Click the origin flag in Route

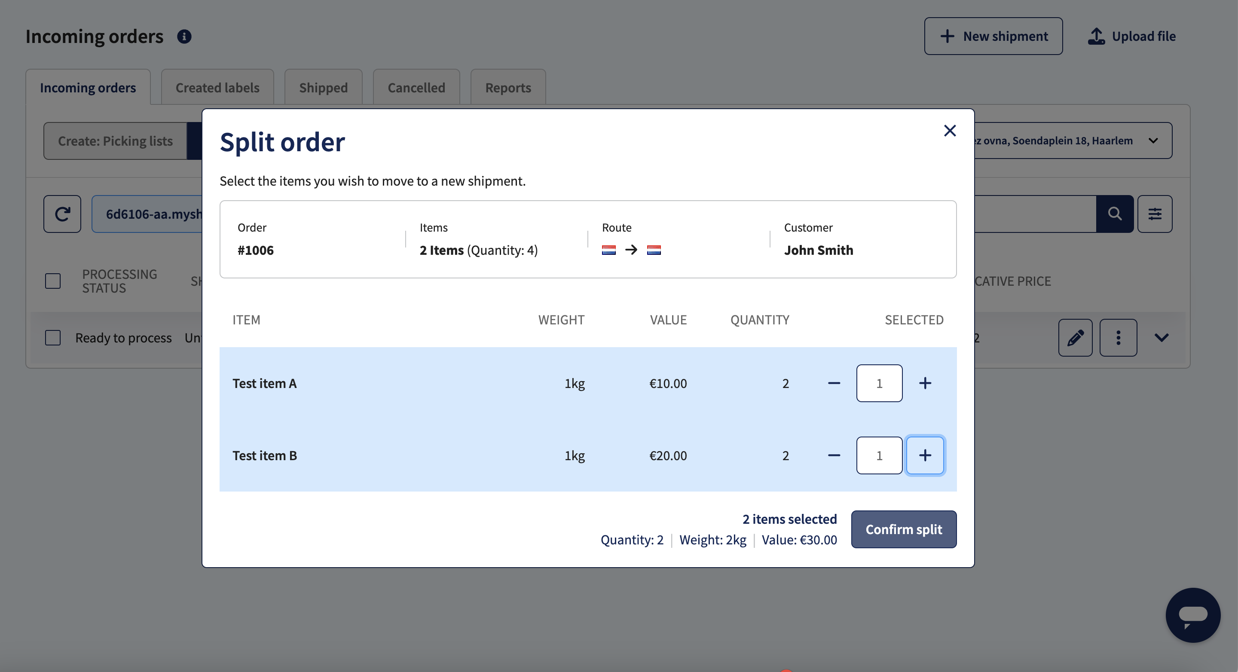click(608, 250)
